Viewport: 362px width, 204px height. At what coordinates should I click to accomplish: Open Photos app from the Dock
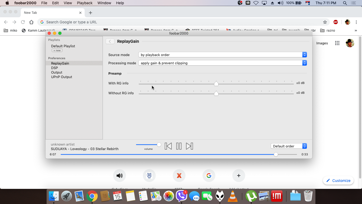pos(169,196)
